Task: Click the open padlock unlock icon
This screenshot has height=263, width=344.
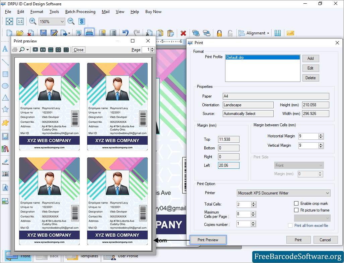Action: (230, 33)
